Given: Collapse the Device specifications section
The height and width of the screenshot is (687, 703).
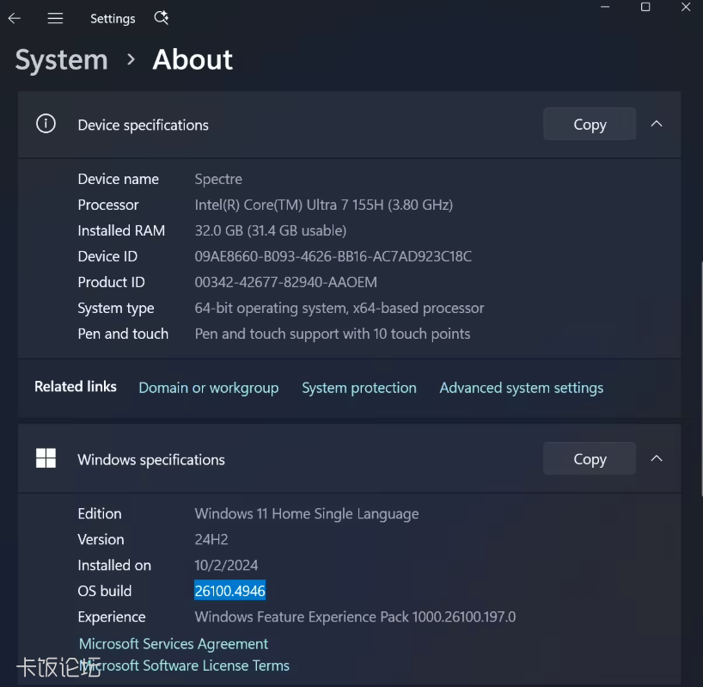Looking at the screenshot, I should coord(657,124).
